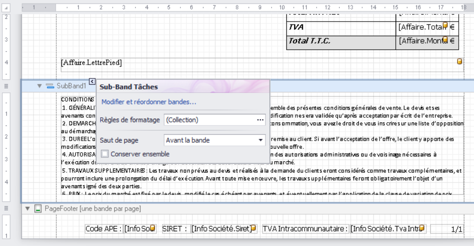Open Modifier et réordonner bandes link
474x246 pixels.
tap(149, 102)
